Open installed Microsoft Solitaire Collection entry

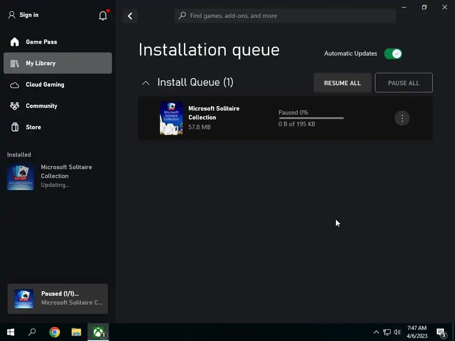[58, 176]
